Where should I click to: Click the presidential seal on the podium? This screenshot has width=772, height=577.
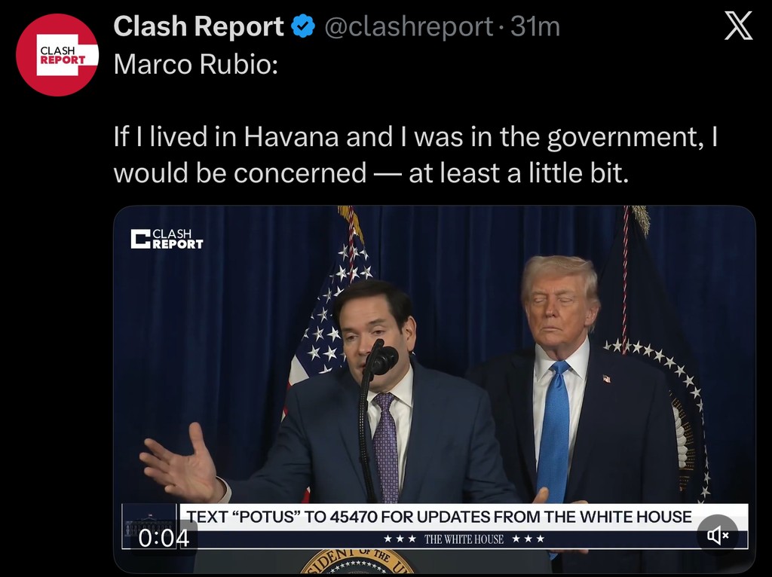357,561
